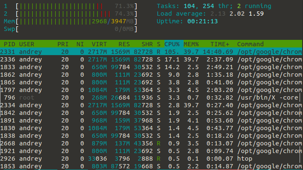The image size is (303, 170).
Task: Select the process row with PID 2668
Action: click(x=151, y=143)
